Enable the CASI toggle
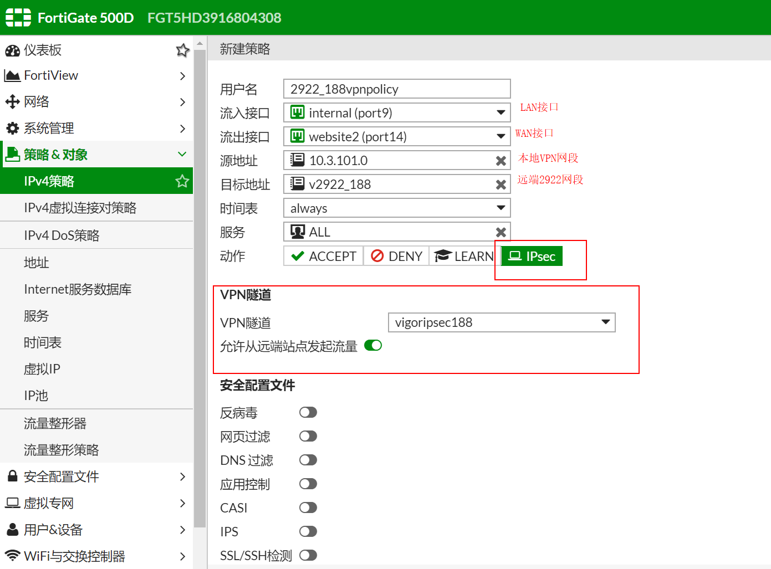Image resolution: width=771 pixels, height=569 pixels. coord(308,508)
